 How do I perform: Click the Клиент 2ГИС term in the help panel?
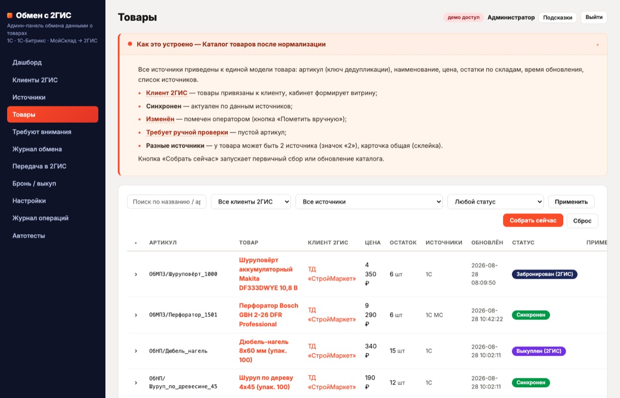(166, 93)
